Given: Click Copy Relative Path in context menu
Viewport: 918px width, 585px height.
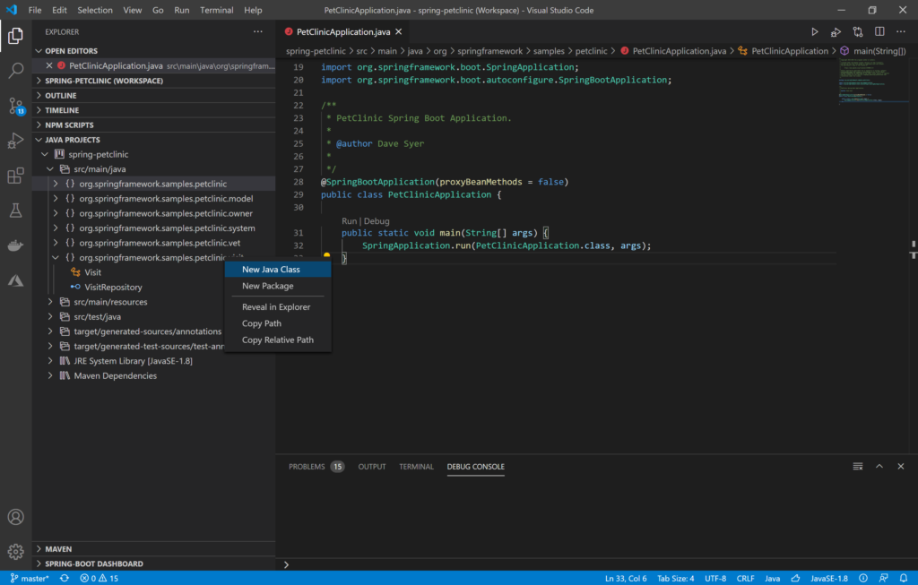Looking at the screenshot, I should point(277,340).
